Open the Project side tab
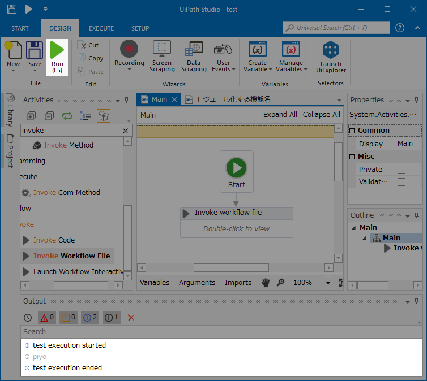Viewport: 427px width, 381px height. click(x=10, y=151)
